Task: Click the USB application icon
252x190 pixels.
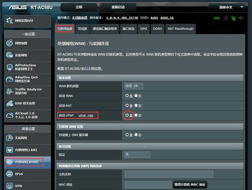Action: click(x=10, y=103)
